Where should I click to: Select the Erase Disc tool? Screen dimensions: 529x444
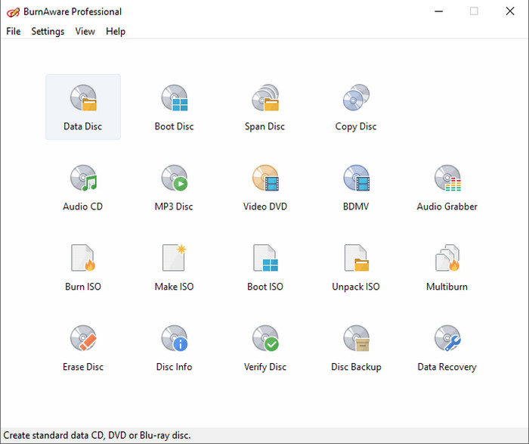(83, 340)
